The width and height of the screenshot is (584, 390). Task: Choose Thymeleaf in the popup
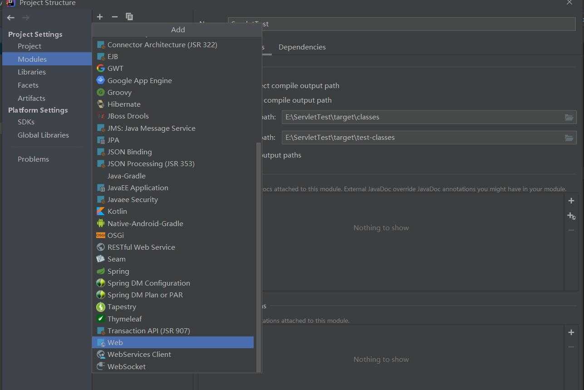point(173,319)
